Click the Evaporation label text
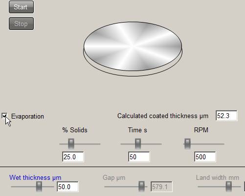Image resolution: width=245 pixels, height=196 pixels. [27, 117]
